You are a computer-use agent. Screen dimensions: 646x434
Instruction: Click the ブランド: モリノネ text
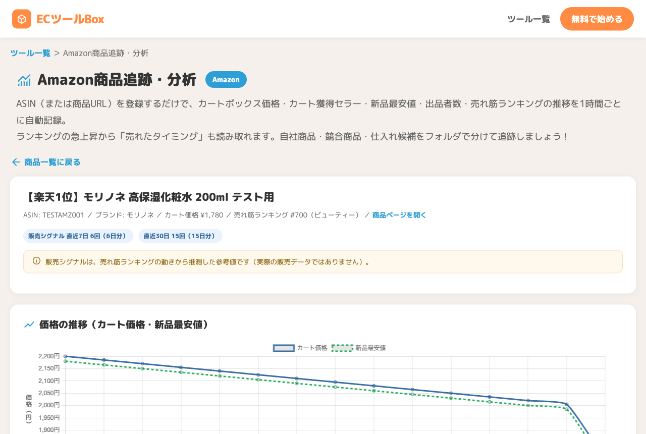125,215
